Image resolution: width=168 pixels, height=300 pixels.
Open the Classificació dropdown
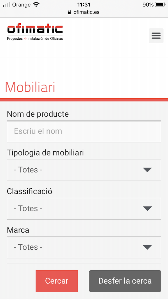pos(84,209)
